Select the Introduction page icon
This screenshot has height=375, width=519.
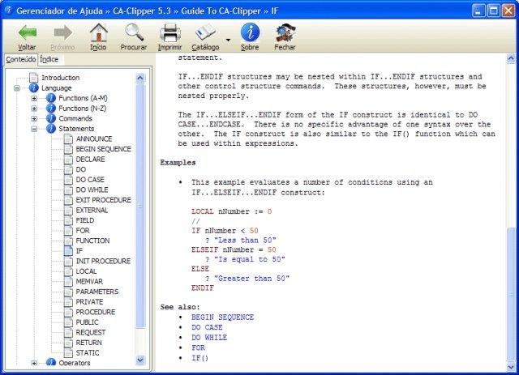pyautogui.click(x=34, y=78)
